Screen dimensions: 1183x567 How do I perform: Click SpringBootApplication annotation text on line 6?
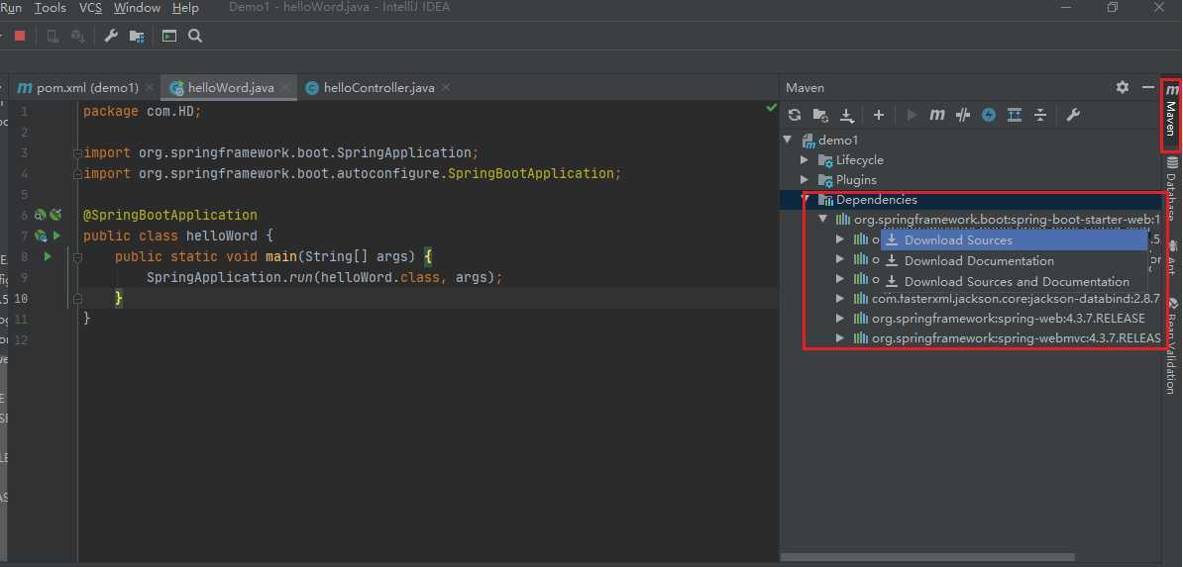click(x=169, y=215)
